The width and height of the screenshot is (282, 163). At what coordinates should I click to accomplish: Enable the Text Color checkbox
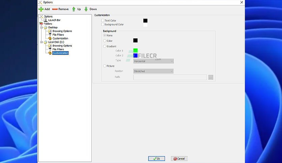(103, 21)
